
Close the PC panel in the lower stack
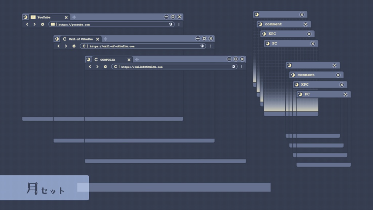click(x=345, y=94)
